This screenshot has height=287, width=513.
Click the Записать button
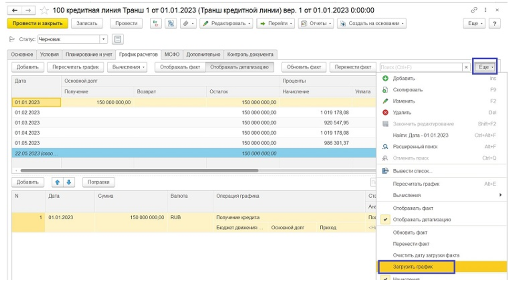(87, 23)
